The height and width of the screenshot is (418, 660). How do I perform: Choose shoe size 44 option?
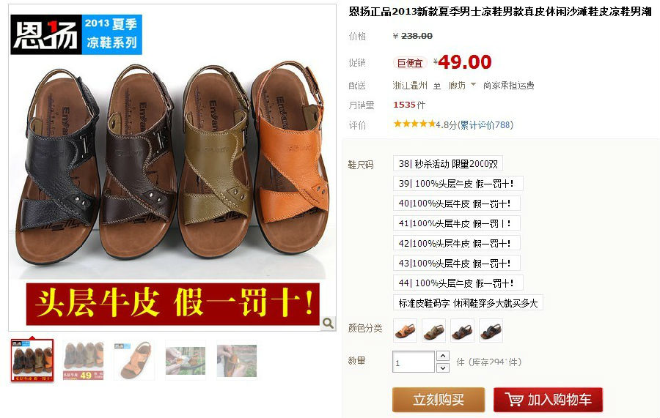458,283
